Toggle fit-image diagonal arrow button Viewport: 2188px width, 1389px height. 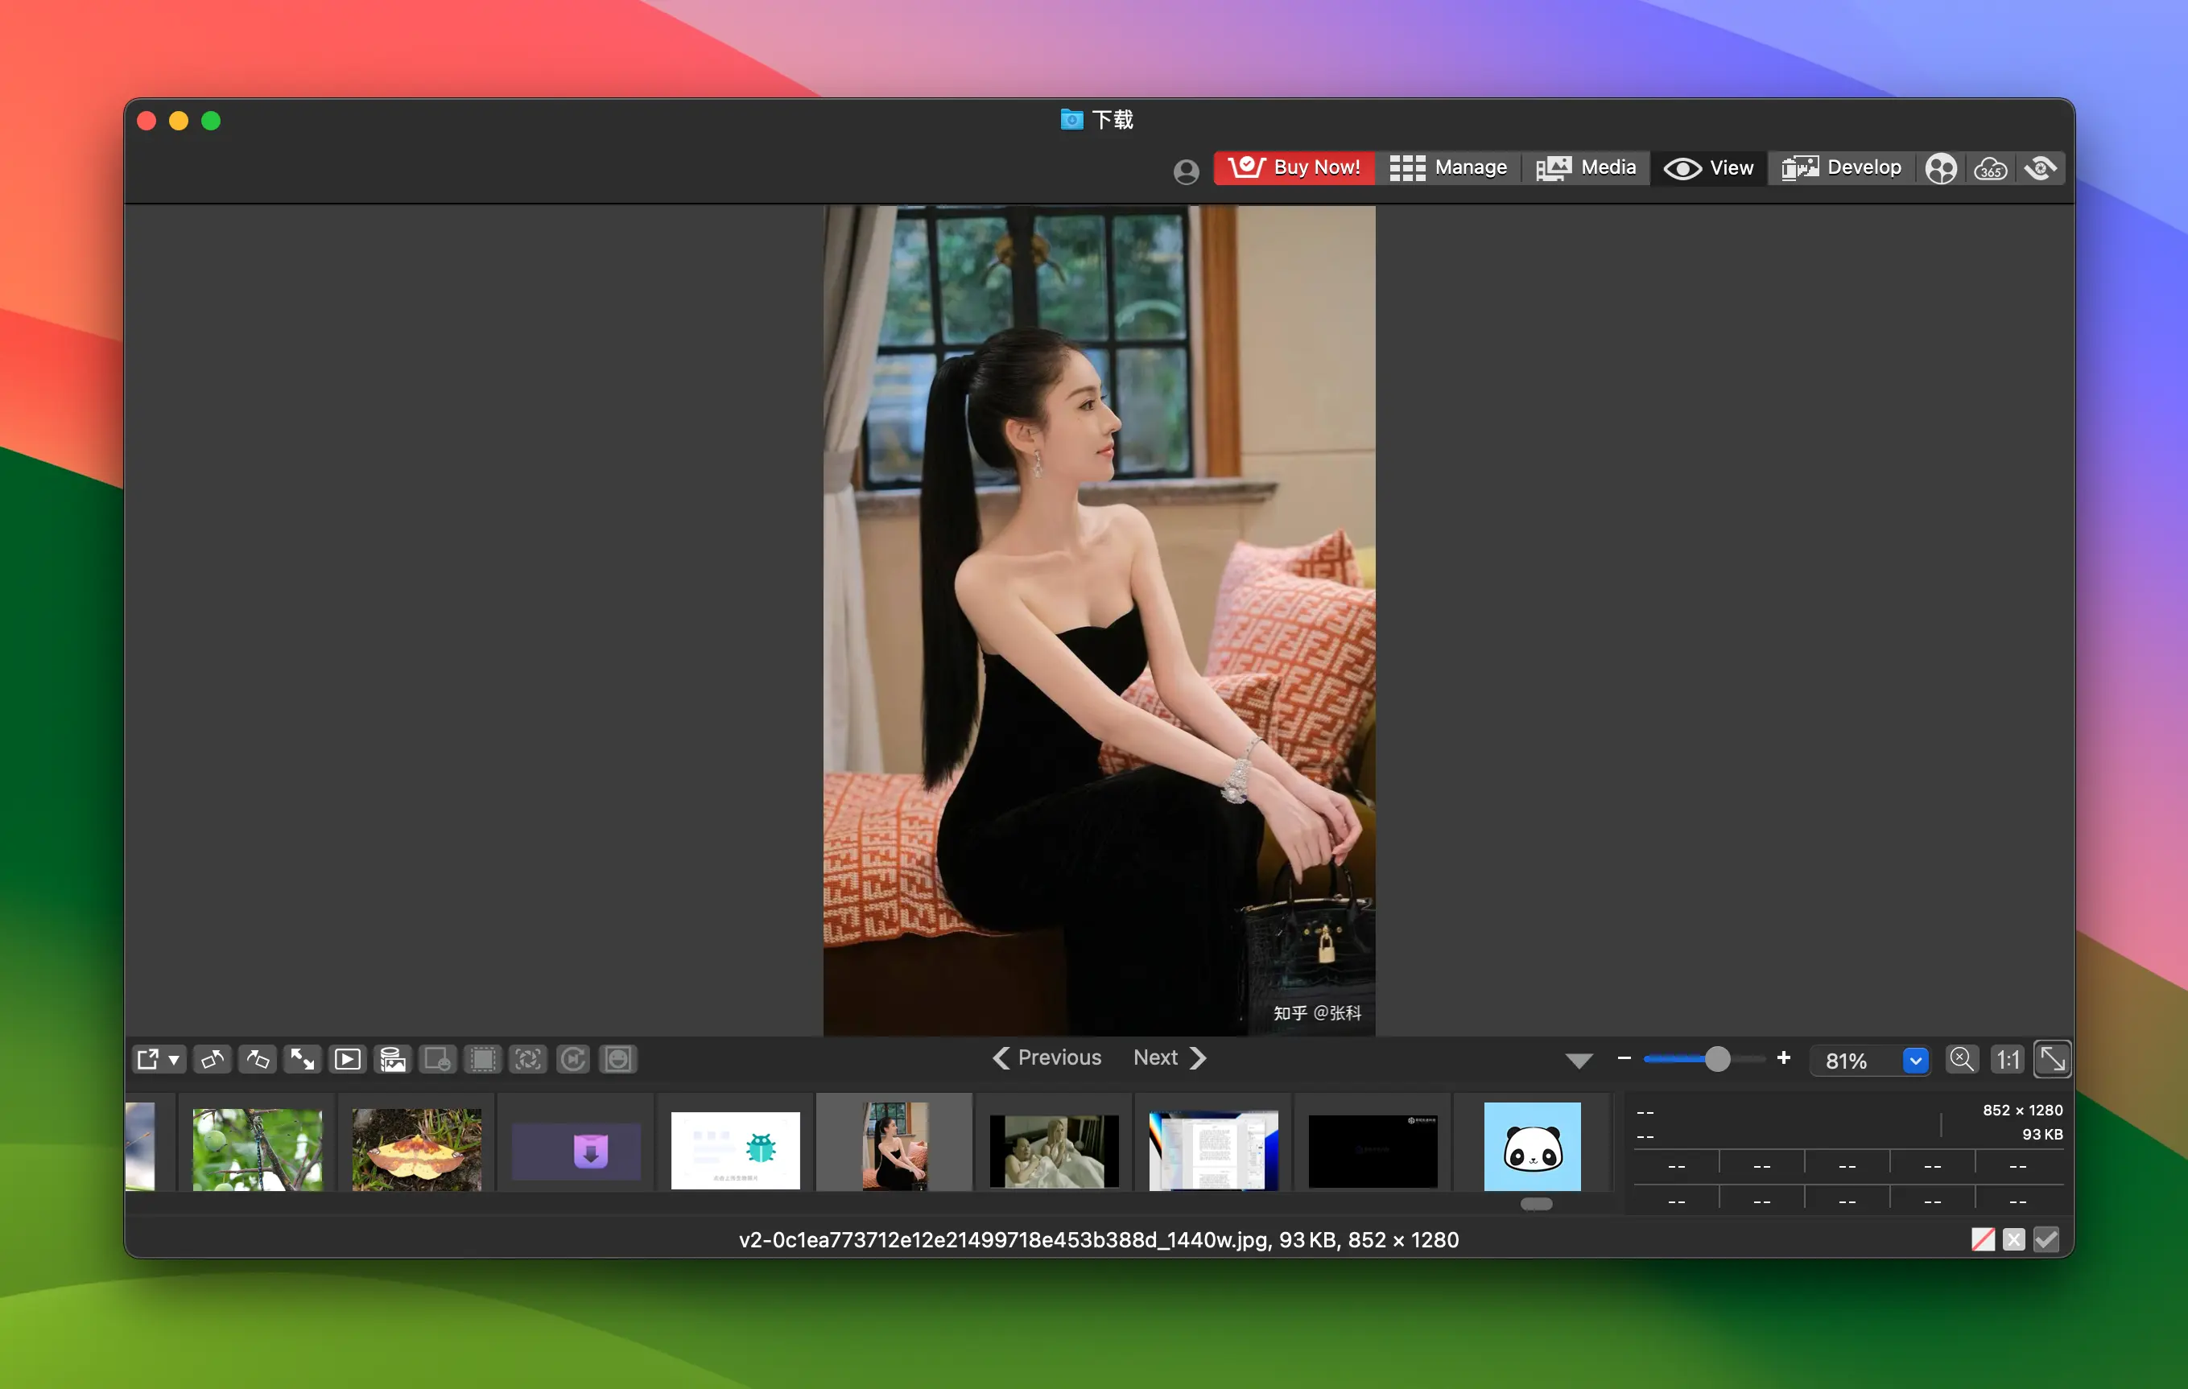coord(2052,1059)
